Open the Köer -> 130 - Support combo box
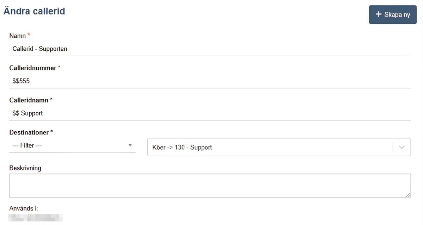This screenshot has height=225, width=423. click(x=279, y=147)
